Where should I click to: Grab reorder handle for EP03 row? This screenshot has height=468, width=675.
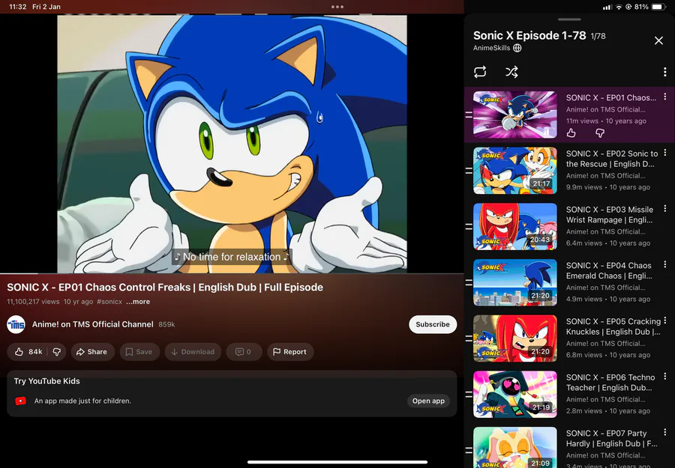(x=469, y=226)
